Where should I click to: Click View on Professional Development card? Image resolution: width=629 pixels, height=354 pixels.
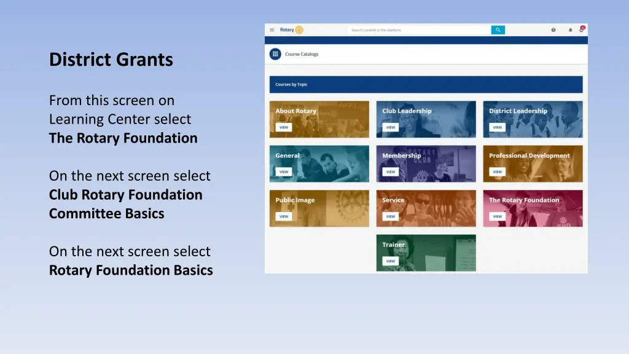pos(497,172)
